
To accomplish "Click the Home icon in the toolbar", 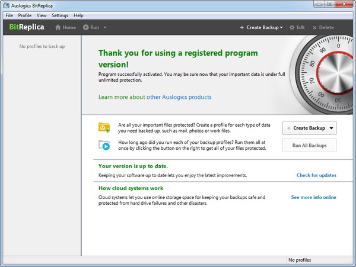I will [x=58, y=27].
